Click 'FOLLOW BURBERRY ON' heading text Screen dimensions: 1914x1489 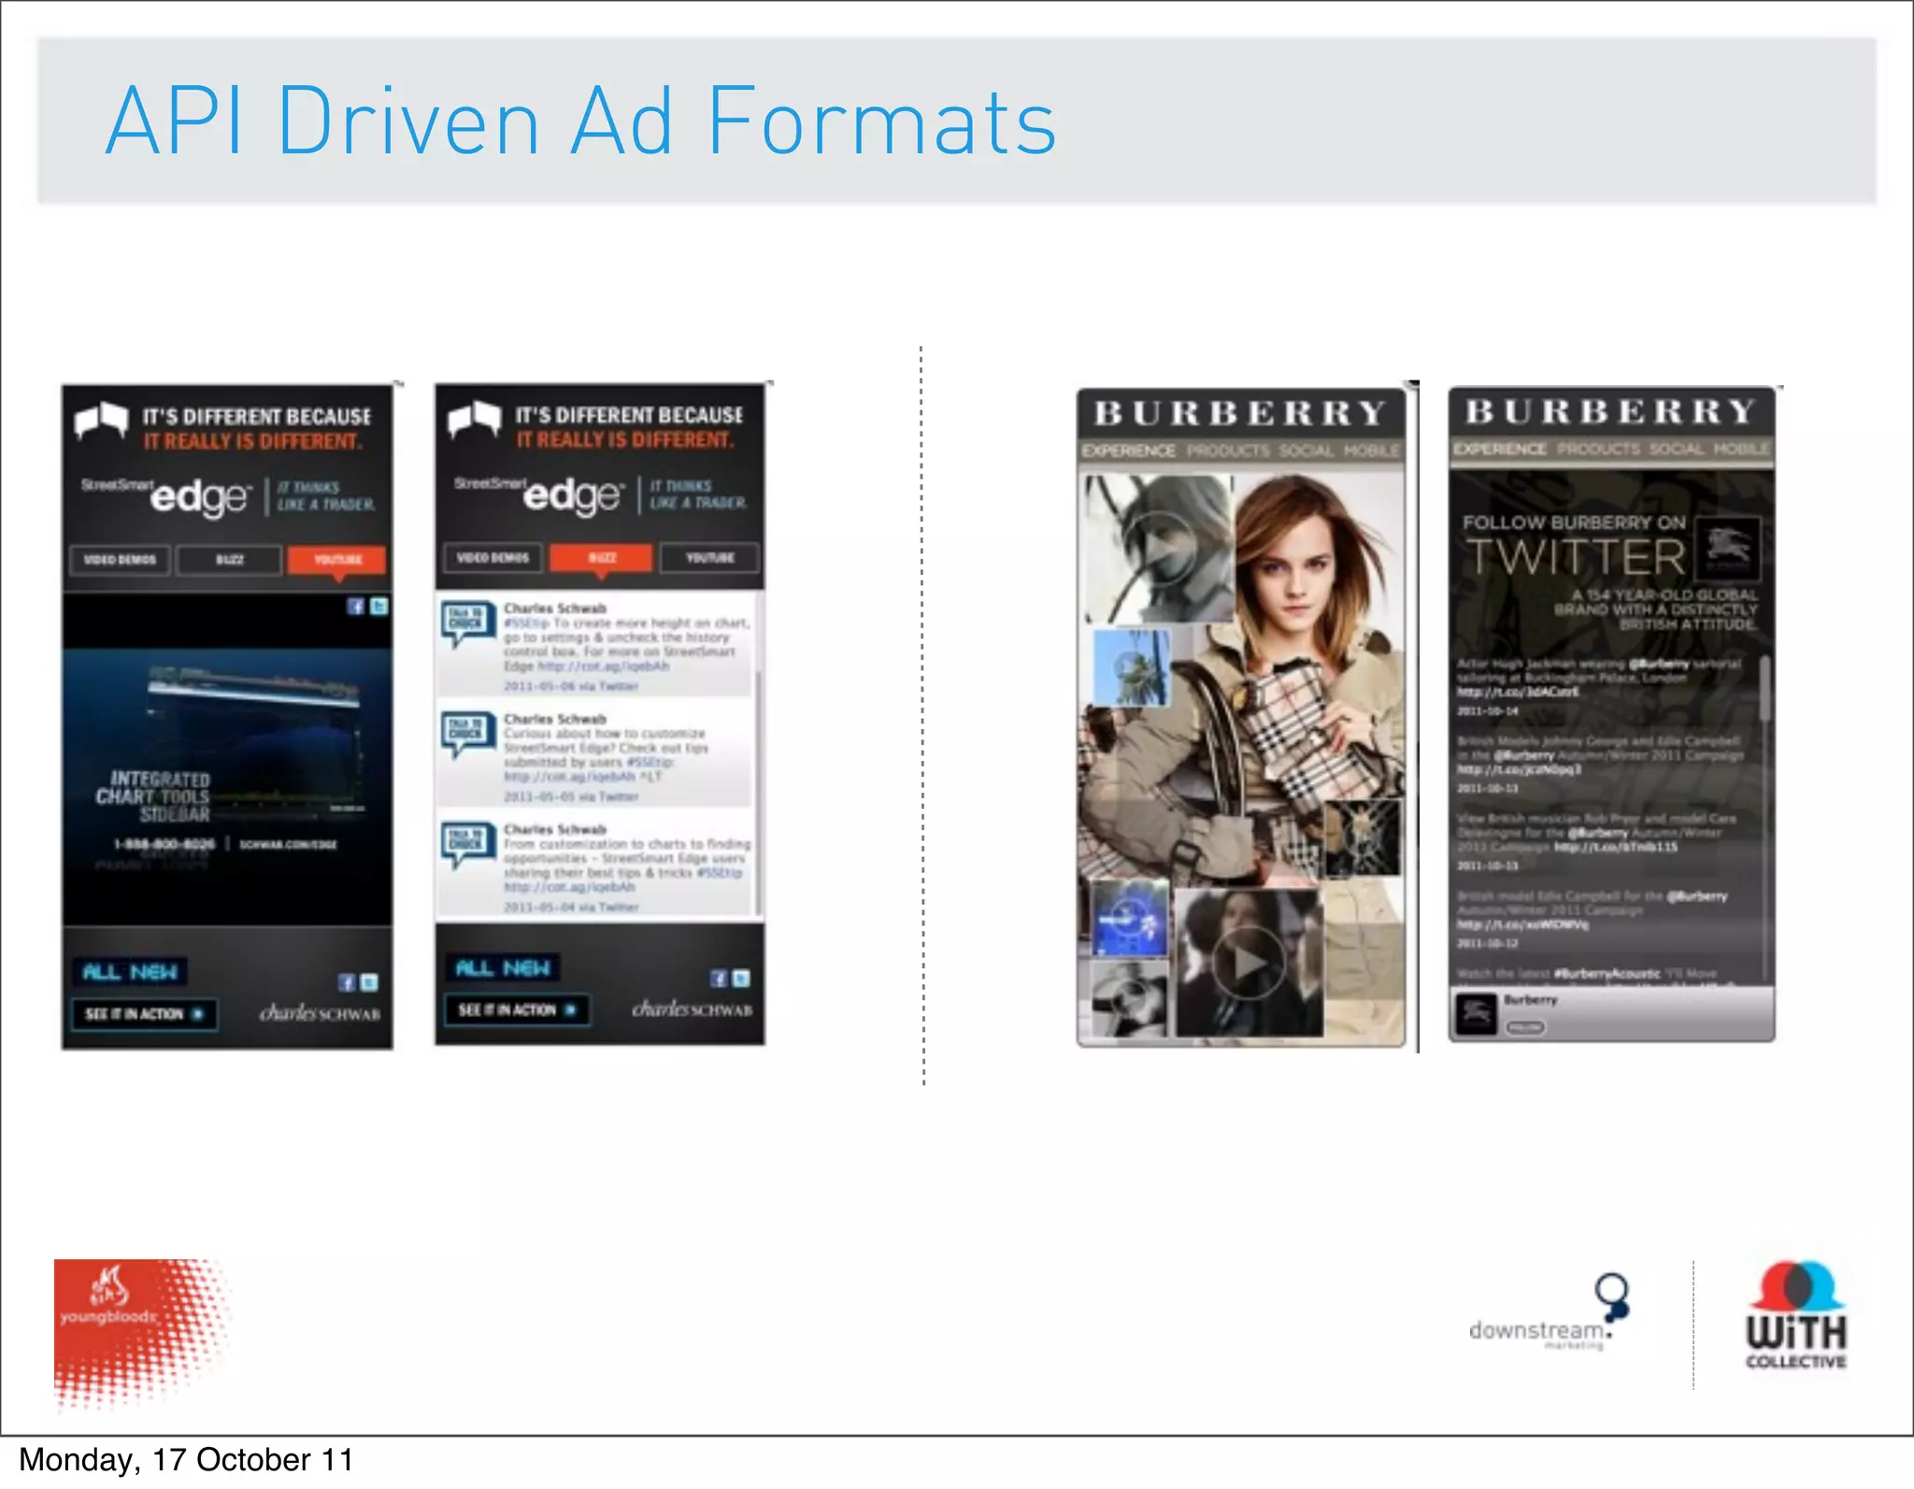1574,523
